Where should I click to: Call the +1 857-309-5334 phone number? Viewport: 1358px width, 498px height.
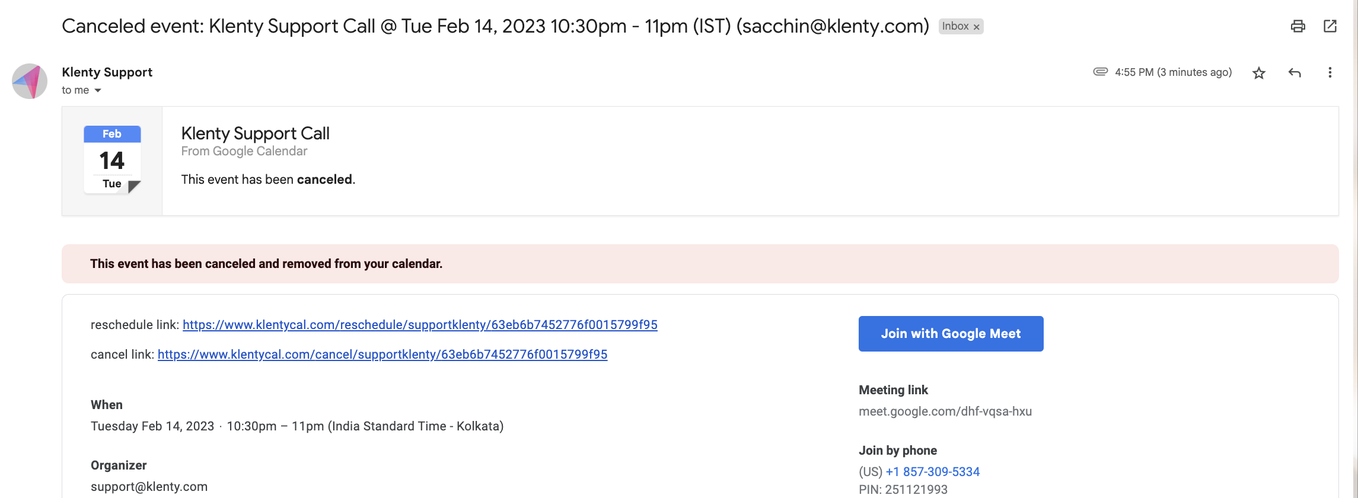click(x=932, y=472)
